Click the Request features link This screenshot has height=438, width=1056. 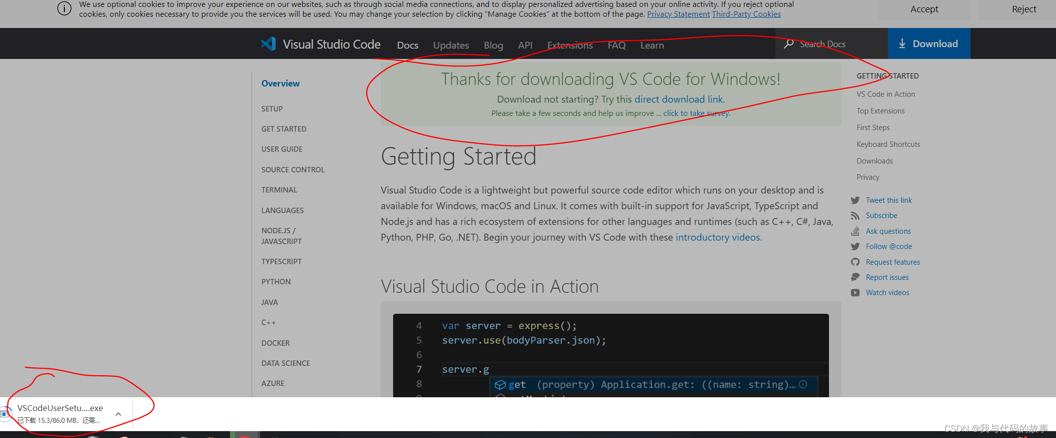pos(893,262)
